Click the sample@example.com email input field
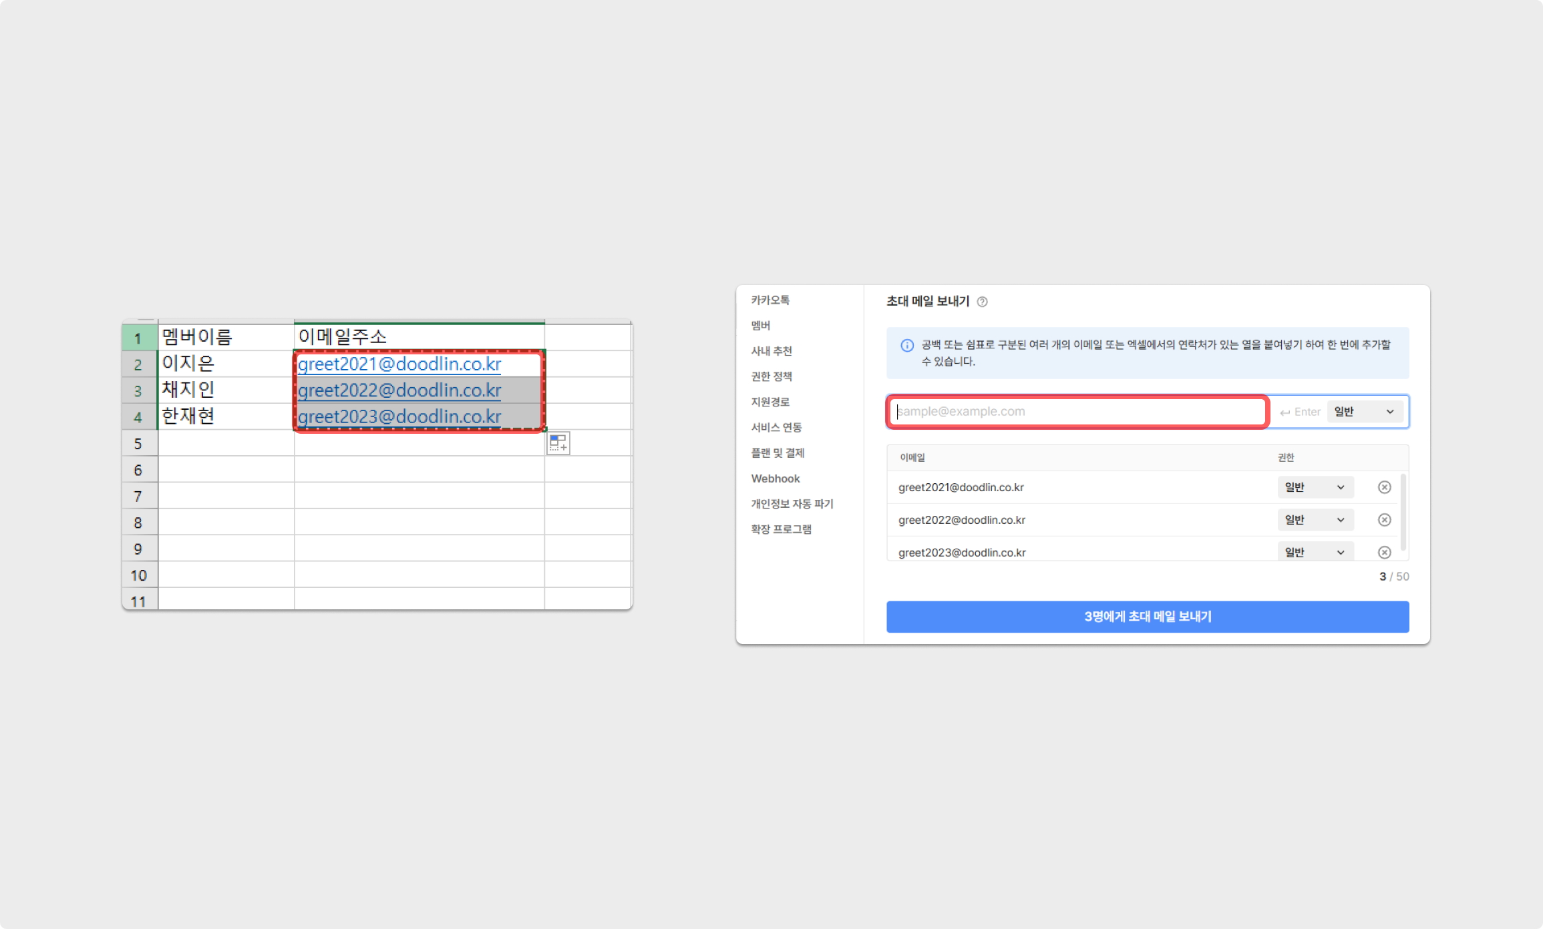Viewport: 1543px width, 929px height. [1077, 412]
